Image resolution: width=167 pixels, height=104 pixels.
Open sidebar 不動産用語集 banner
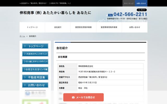[x=35, y=77]
